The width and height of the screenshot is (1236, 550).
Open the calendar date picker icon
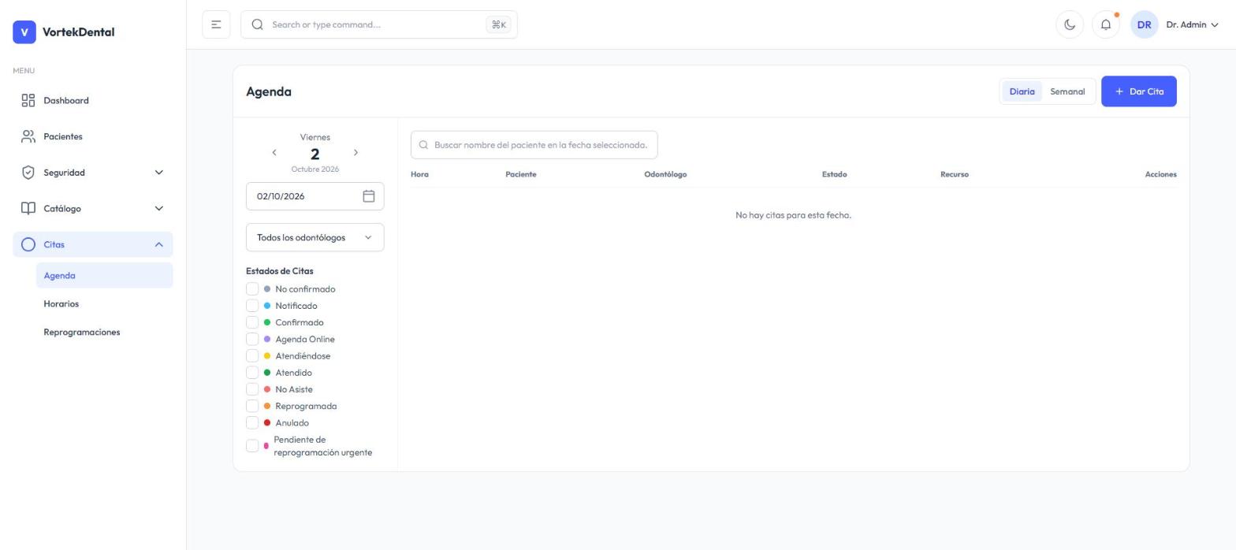368,196
